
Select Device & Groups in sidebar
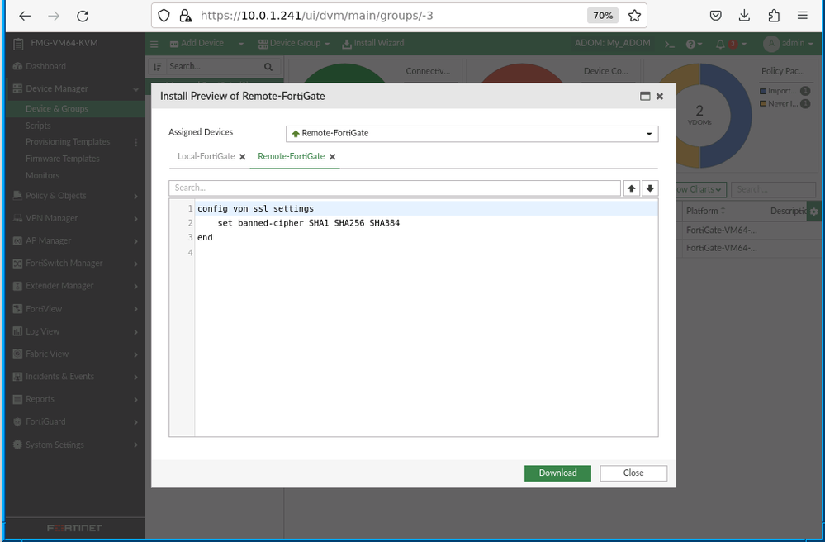click(x=57, y=109)
